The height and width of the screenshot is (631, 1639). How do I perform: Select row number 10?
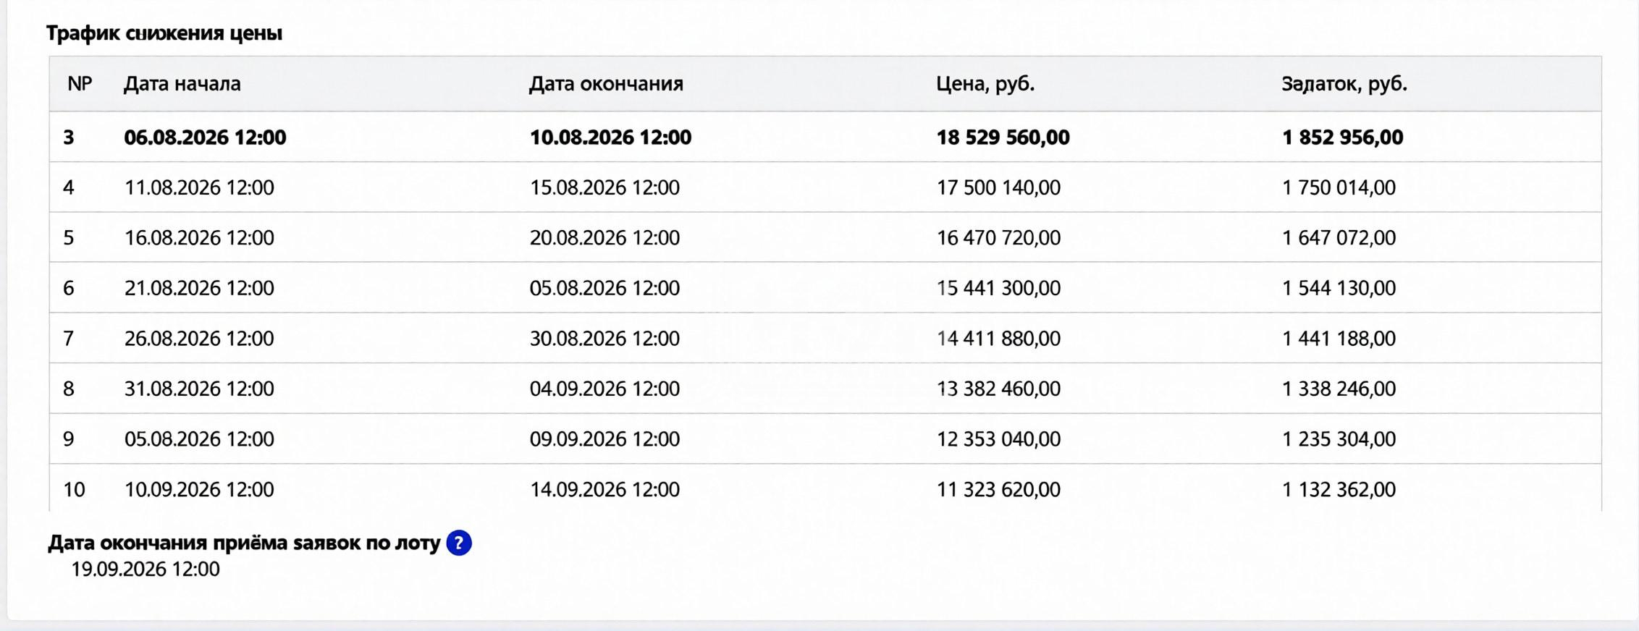click(x=74, y=490)
